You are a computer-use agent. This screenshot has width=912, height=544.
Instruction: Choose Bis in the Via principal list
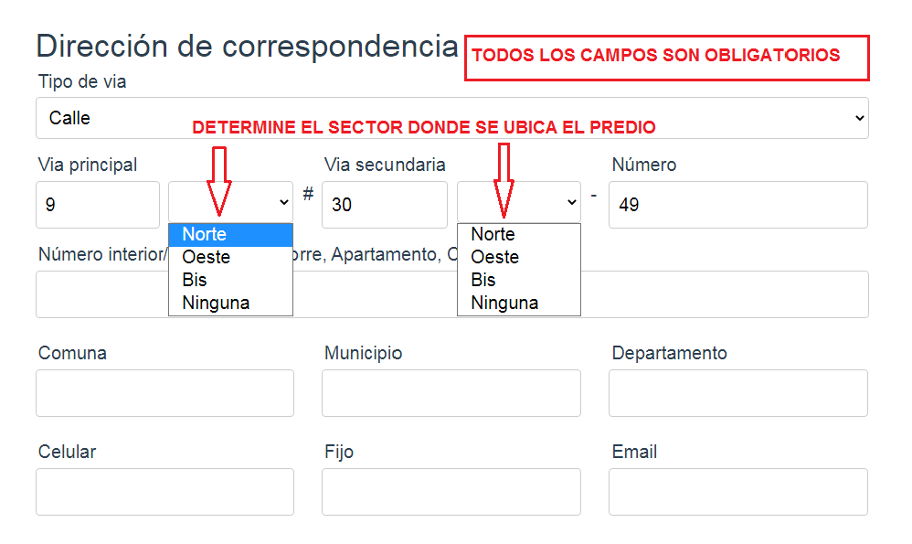(x=230, y=280)
